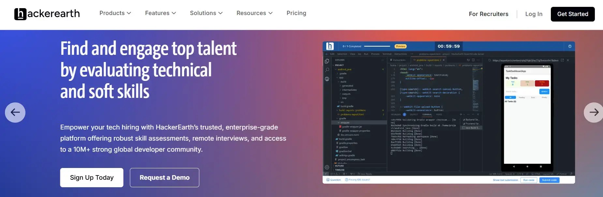Click the Submit code button

pos(549,180)
